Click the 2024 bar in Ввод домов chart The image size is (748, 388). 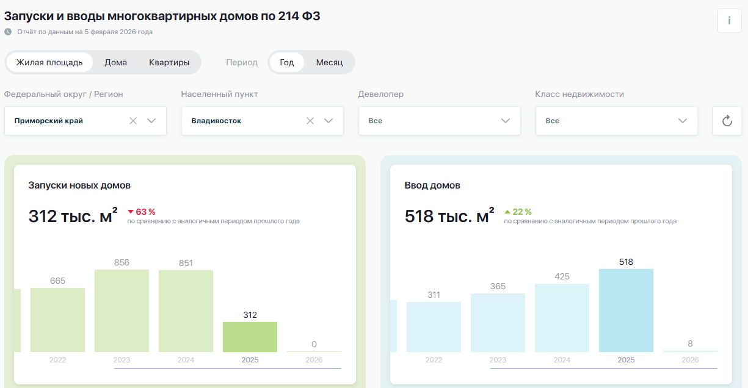tap(562, 318)
